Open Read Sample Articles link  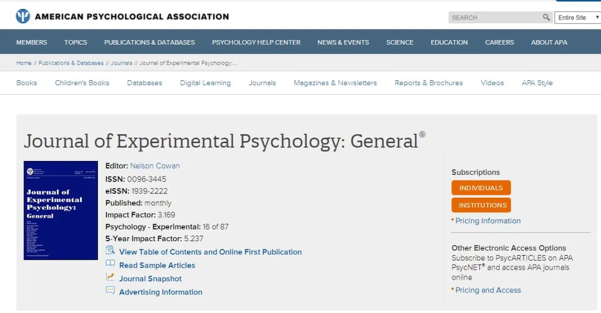tap(157, 266)
